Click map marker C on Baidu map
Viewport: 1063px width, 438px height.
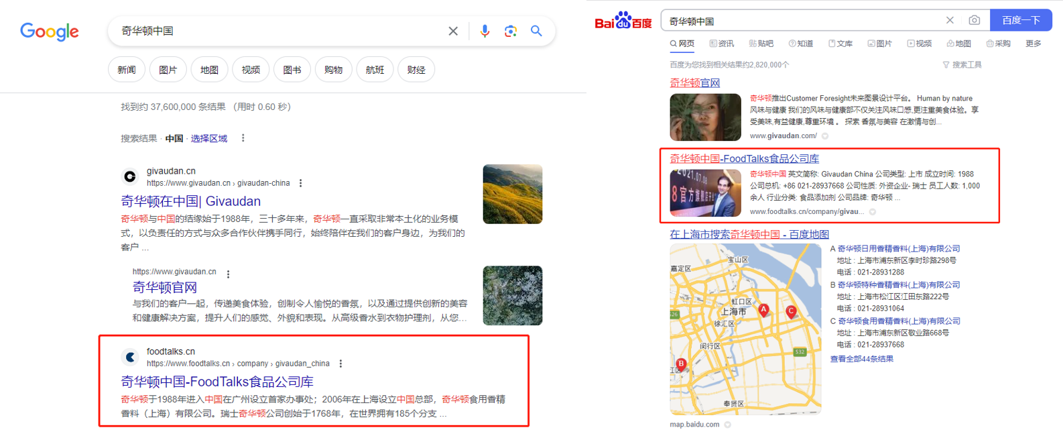tap(791, 312)
